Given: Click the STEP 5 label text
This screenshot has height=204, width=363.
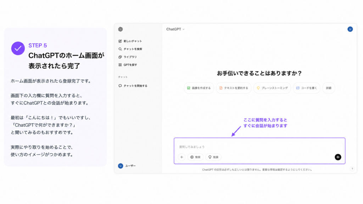Looking at the screenshot, I should [x=38, y=45].
